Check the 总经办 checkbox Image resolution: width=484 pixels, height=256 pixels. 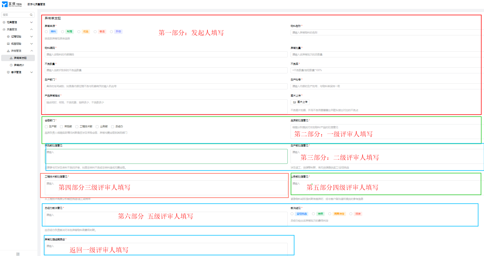coord(113,127)
